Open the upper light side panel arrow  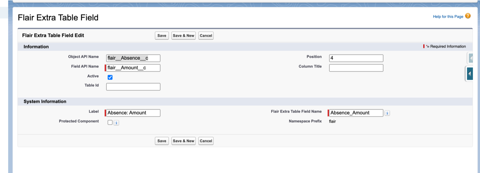coord(470,58)
